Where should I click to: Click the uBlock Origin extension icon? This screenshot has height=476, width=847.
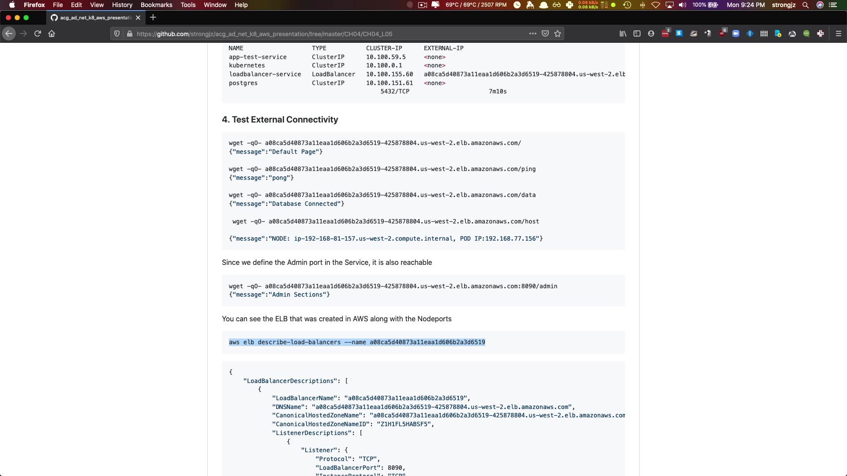pyautogui.click(x=722, y=33)
